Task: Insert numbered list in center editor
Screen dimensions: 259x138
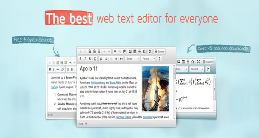Action: click(x=101, y=59)
